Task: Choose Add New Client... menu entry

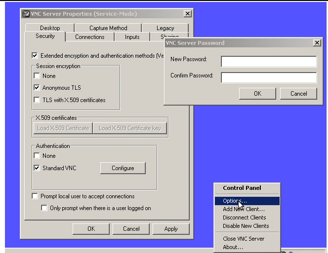Action: [x=247, y=209]
